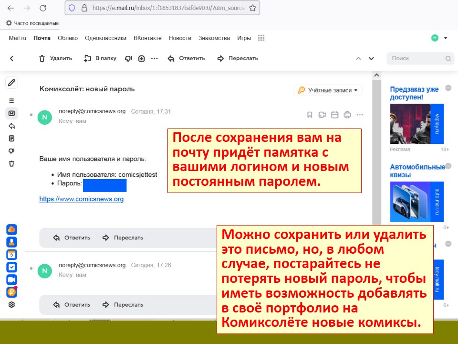This screenshot has height=344, width=458.
Task: Follow the https://www.comicsnews.org link
Action: 82,199
